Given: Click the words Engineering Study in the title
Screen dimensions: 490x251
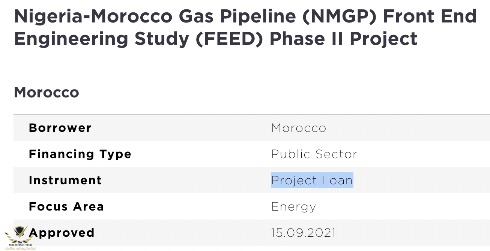Looking at the screenshot, I should pos(101,39).
